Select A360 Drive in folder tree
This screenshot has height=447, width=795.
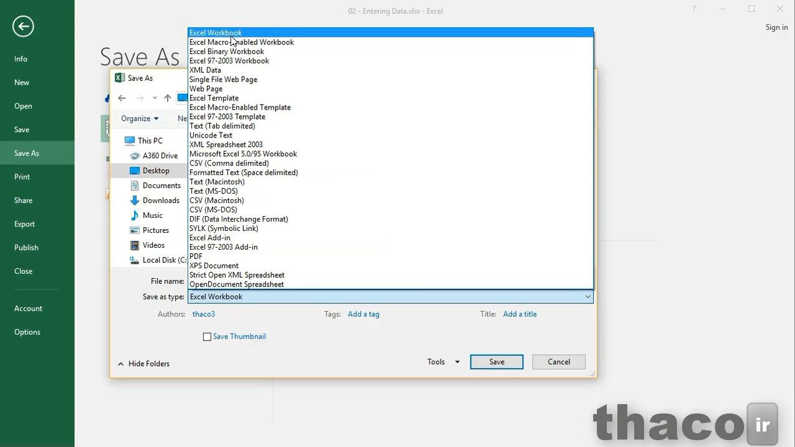pyautogui.click(x=160, y=156)
